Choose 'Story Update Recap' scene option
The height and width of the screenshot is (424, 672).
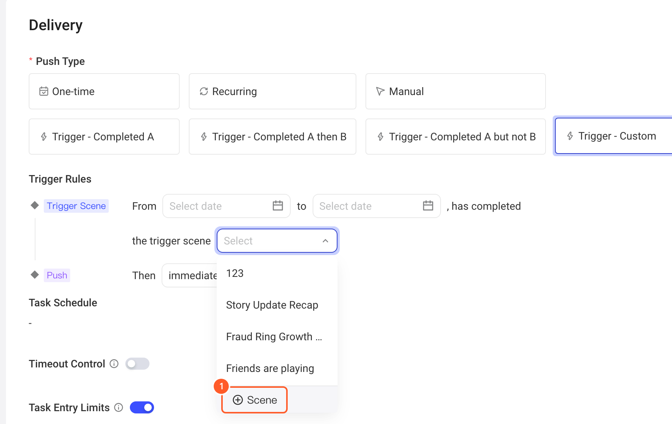[277, 305]
